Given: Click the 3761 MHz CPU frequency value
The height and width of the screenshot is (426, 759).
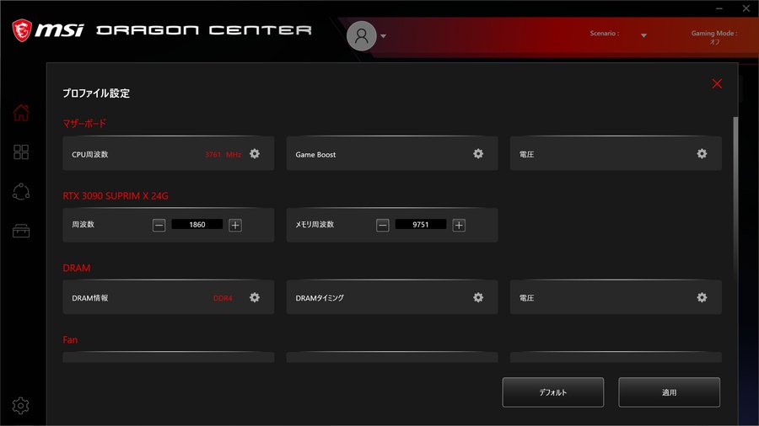Looking at the screenshot, I should [223, 155].
